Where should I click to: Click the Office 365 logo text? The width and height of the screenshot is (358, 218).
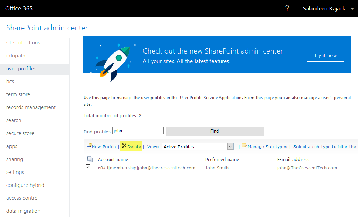tap(19, 8)
